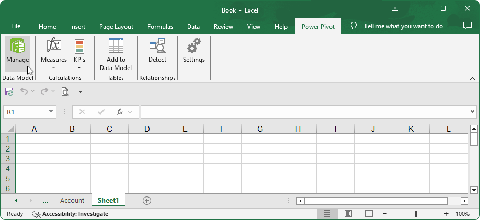The image size is (480, 220).
Task: Customize Quick Access Toolbar dropdown
Action: coord(80,91)
